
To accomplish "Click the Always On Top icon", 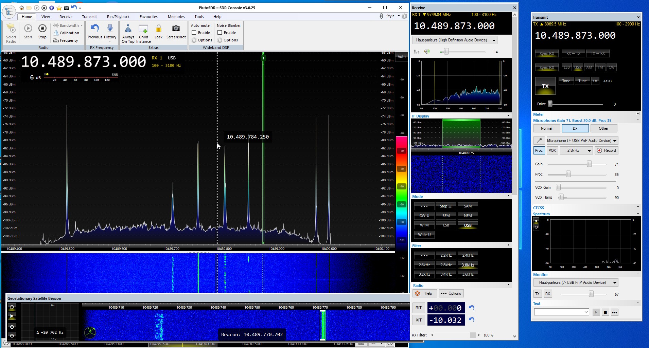I will pyautogui.click(x=128, y=29).
